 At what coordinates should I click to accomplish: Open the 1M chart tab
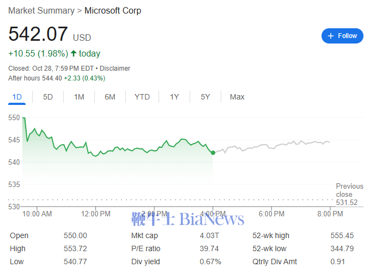pos(79,97)
